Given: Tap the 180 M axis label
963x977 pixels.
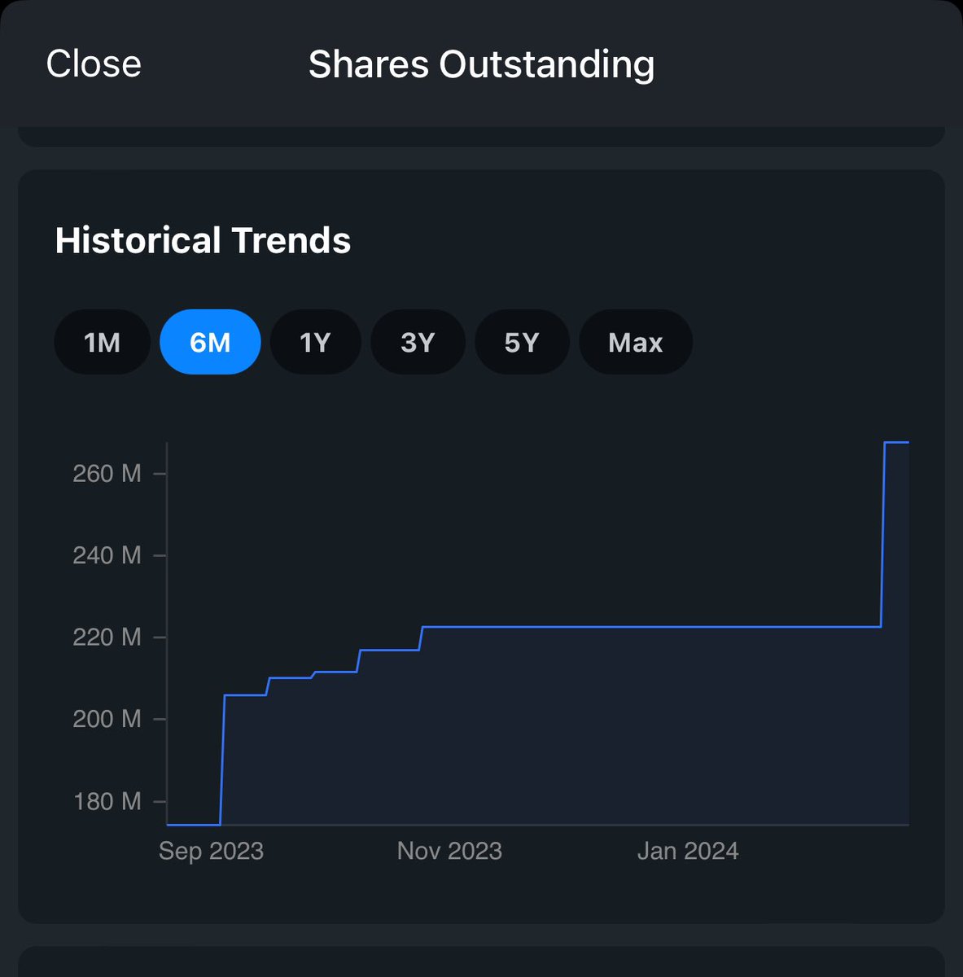Looking at the screenshot, I should (x=107, y=801).
